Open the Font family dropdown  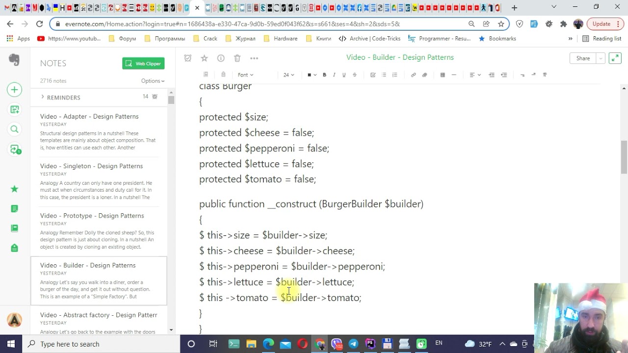pos(245,75)
